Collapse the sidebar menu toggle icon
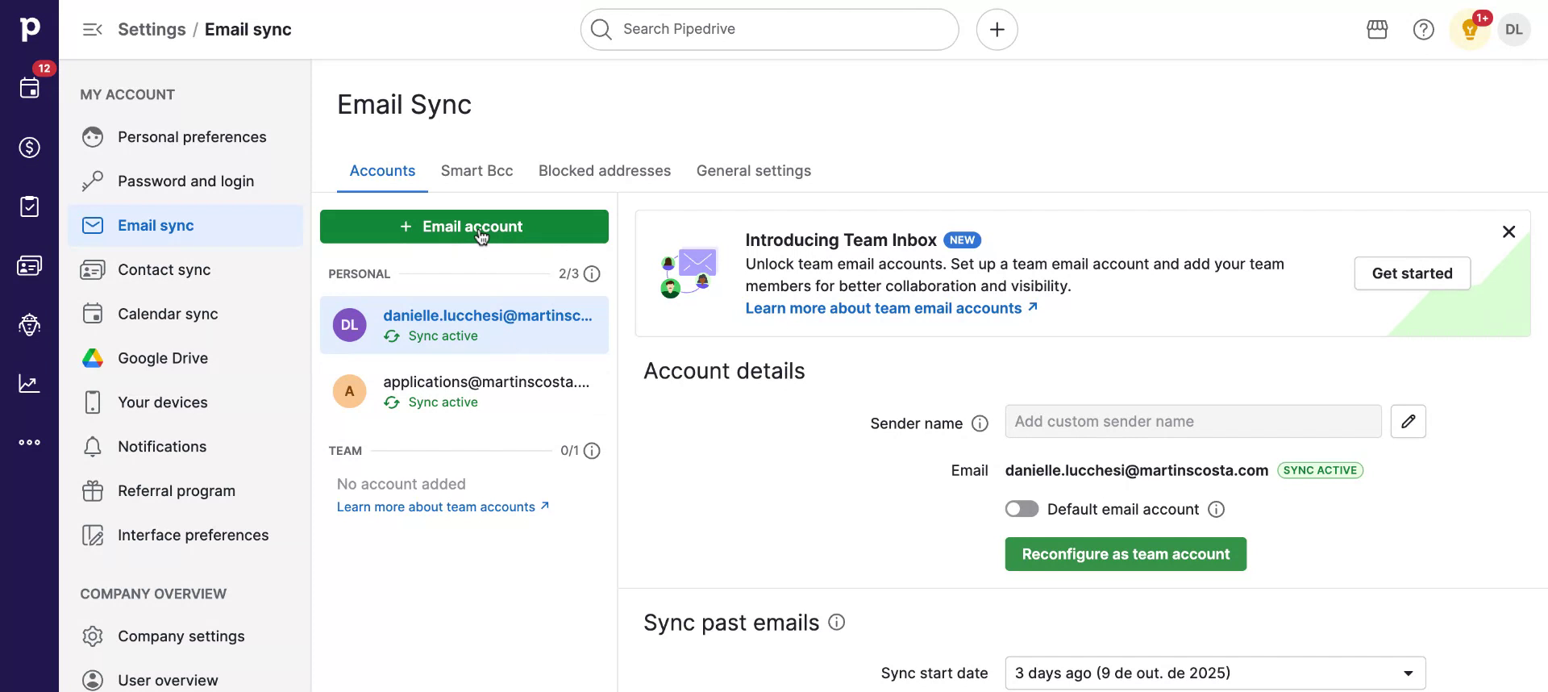The width and height of the screenshot is (1548, 692). point(93,30)
